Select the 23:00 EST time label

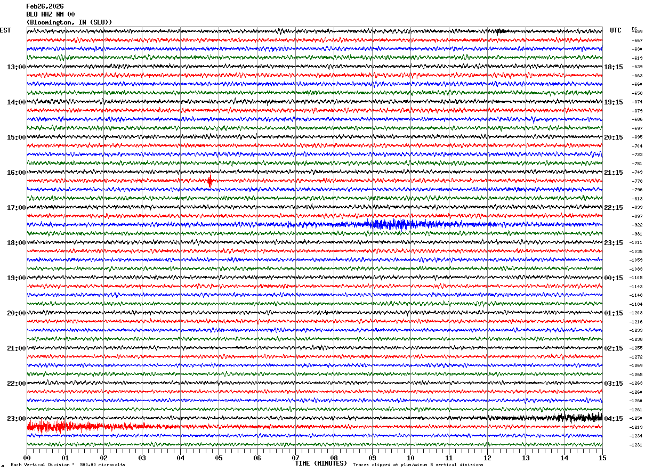point(16,419)
